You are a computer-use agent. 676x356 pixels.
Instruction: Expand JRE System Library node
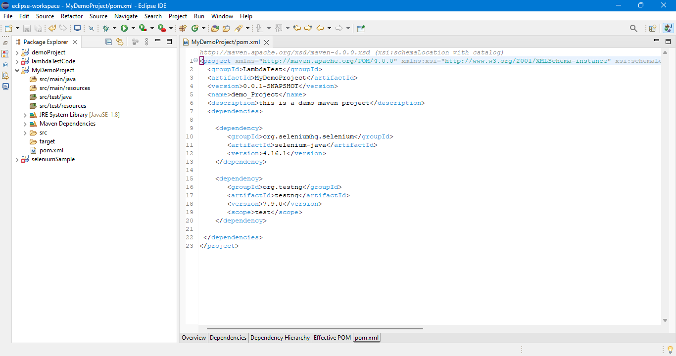pos(25,115)
